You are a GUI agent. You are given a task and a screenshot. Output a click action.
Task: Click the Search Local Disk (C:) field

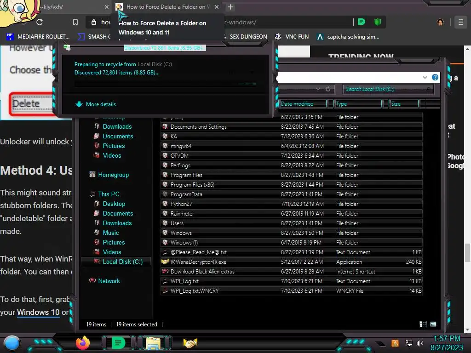pos(388,89)
